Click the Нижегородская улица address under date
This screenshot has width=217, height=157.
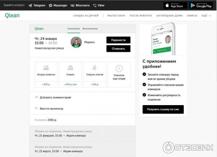(x=49, y=48)
